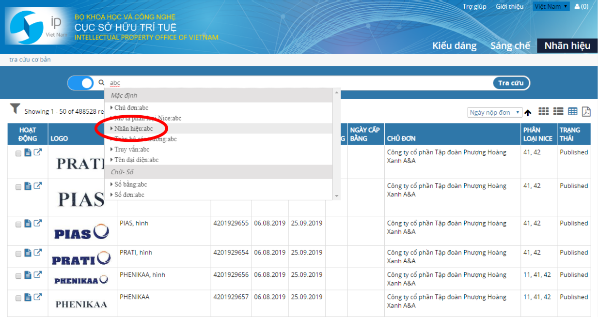
Task: Click the Giới thiệu menu link
Action: pos(510,7)
